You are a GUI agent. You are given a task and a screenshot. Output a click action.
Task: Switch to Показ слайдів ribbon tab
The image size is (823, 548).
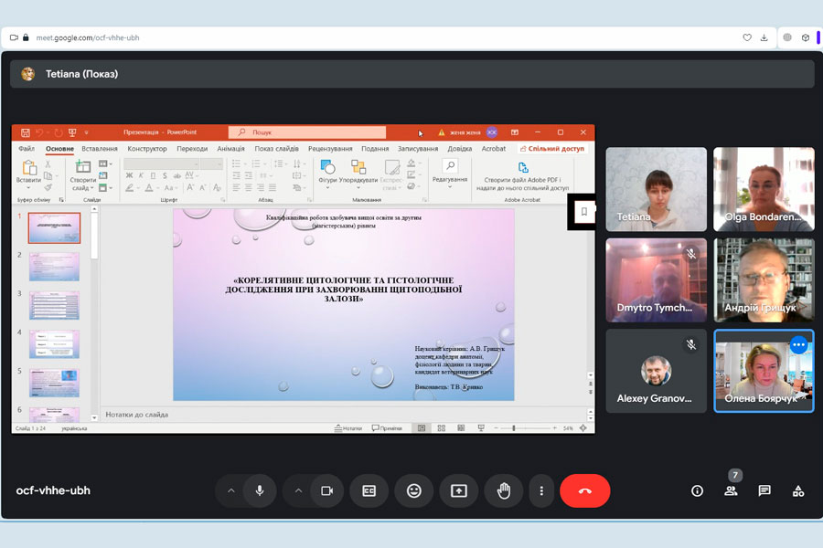tap(276, 148)
